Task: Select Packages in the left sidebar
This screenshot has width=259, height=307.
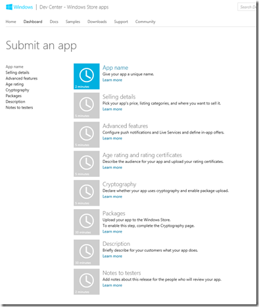Action: [x=14, y=96]
